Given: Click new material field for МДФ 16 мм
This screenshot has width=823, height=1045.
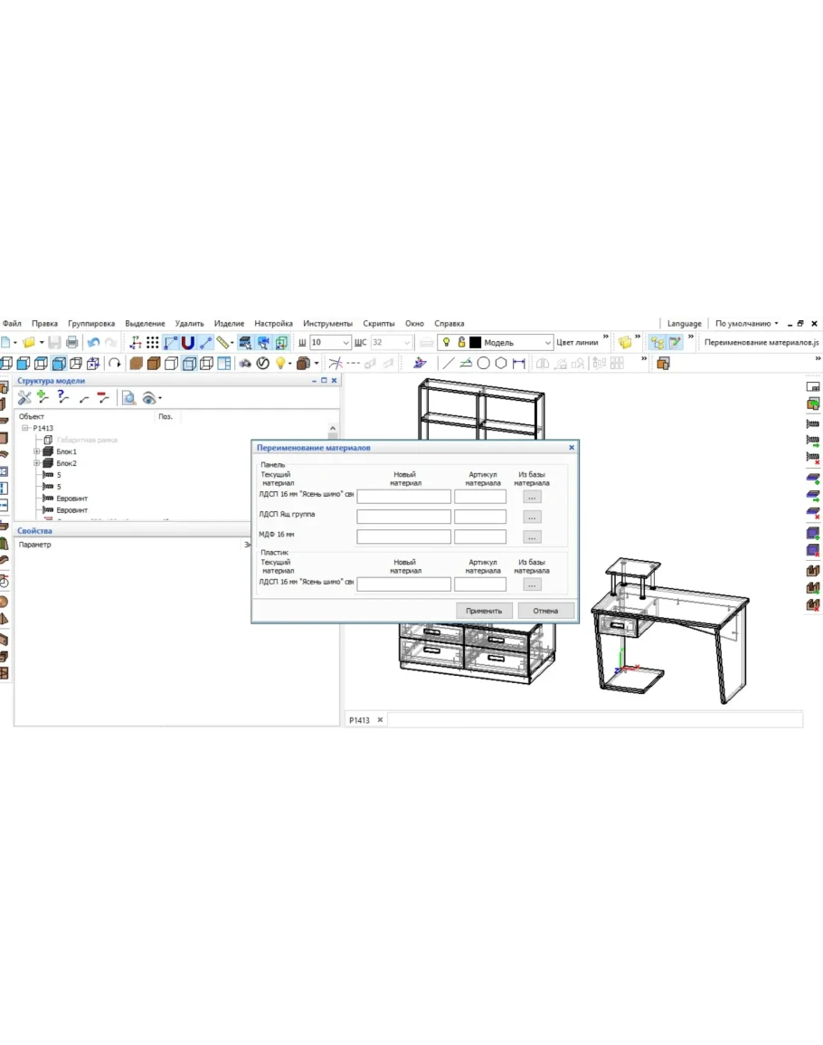Looking at the screenshot, I should click(x=403, y=537).
